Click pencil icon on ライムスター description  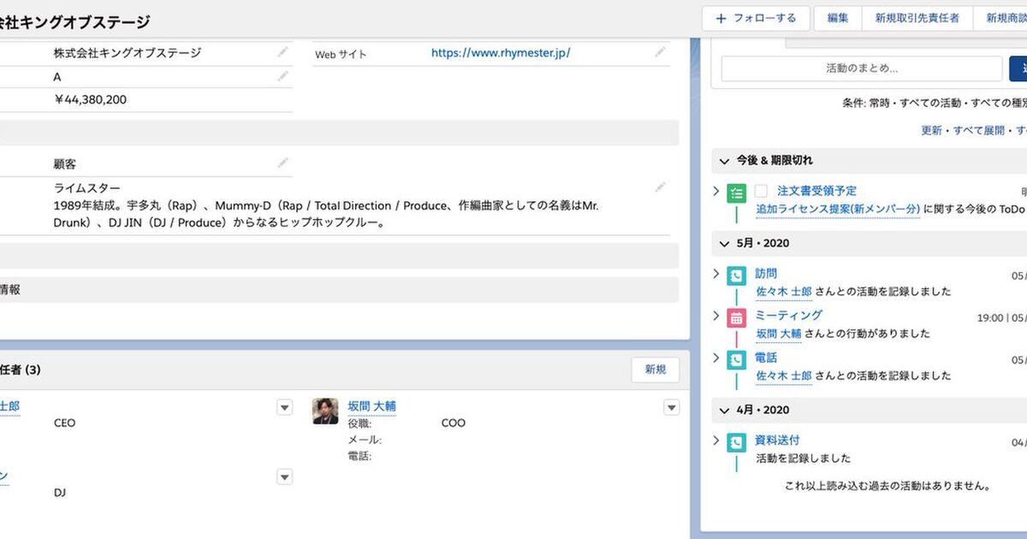660,187
